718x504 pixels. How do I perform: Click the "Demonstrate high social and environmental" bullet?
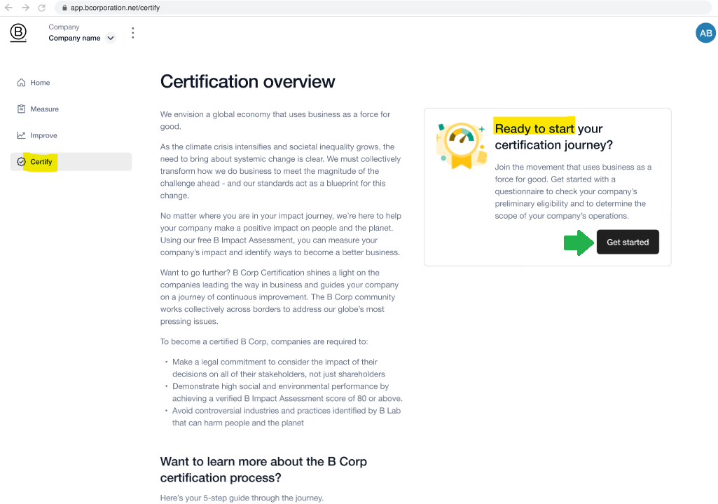point(287,393)
